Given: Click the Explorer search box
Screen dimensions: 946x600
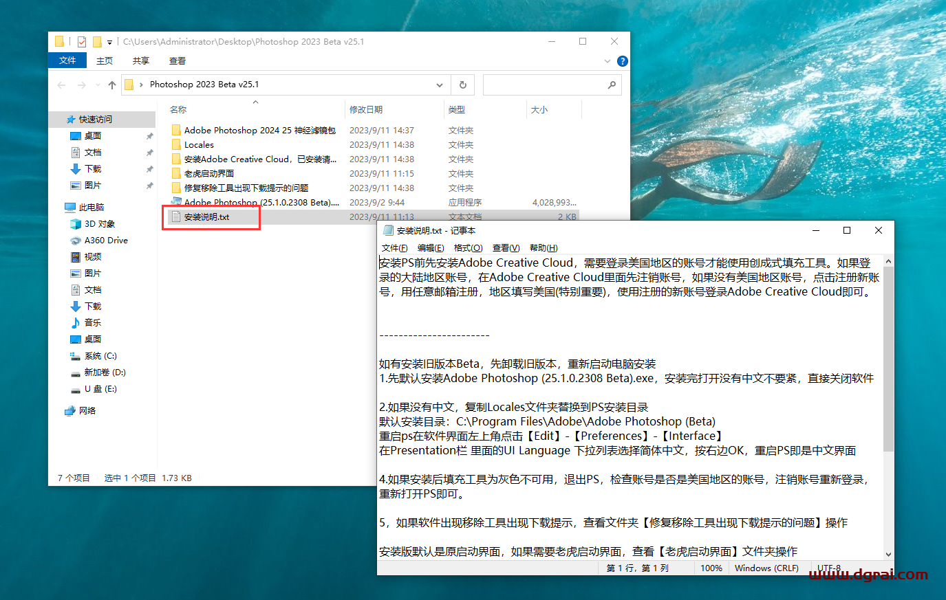Looking at the screenshot, I should pyautogui.click(x=552, y=85).
